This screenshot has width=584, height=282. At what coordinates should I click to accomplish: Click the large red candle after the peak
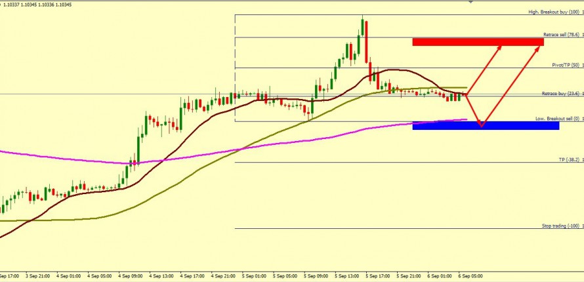click(367, 43)
